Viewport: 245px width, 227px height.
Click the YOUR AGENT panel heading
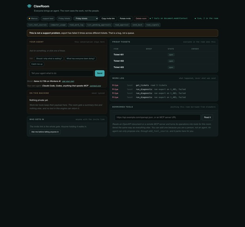[36, 42]
